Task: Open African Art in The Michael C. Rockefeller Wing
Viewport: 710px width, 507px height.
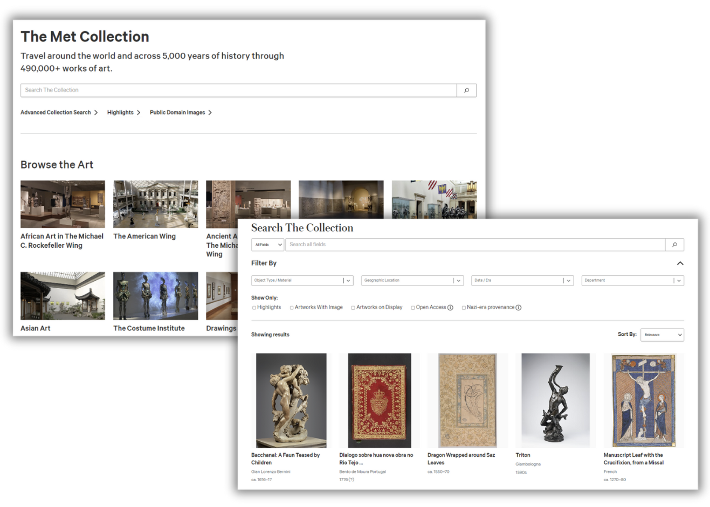Action: pyautogui.click(x=62, y=241)
